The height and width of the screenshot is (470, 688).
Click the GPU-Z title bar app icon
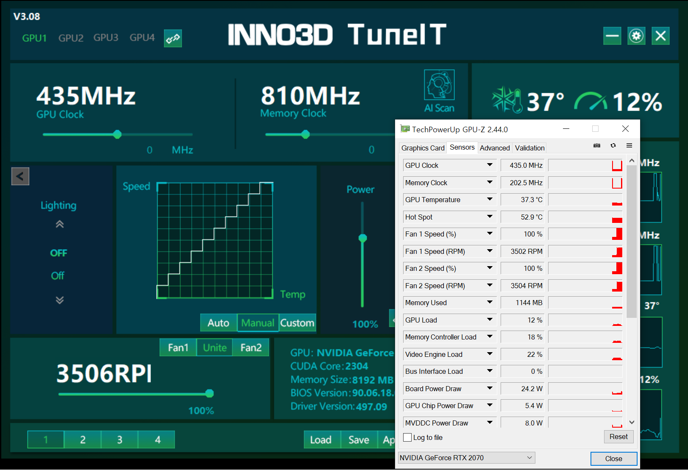click(405, 129)
